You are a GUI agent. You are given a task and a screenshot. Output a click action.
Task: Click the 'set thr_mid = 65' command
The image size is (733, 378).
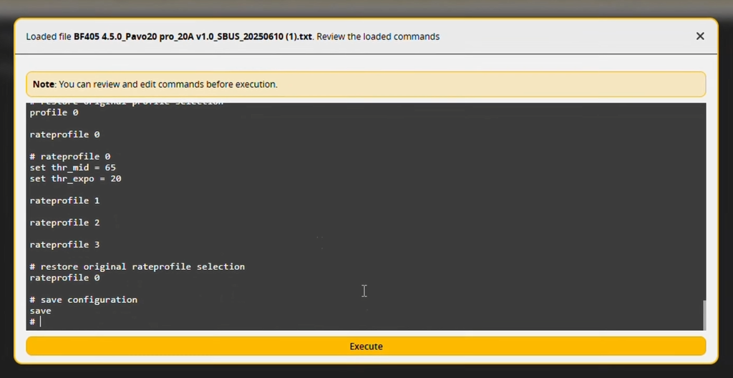72,168
